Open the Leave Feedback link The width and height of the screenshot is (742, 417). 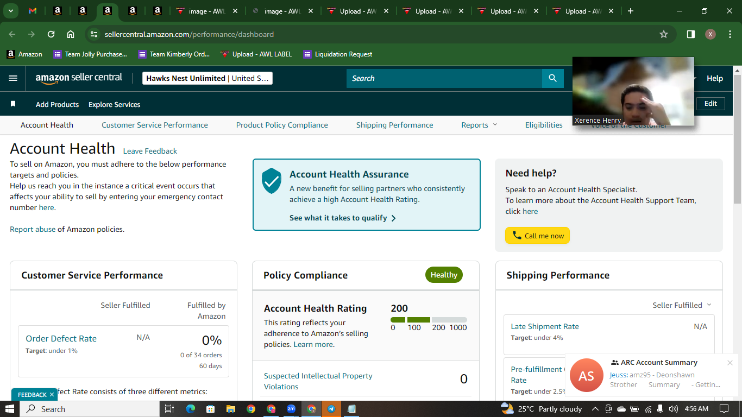[x=150, y=151]
